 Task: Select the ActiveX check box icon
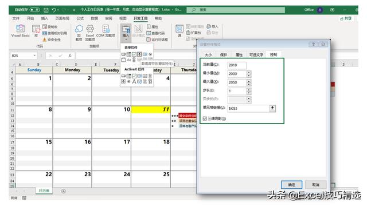(x=134, y=76)
